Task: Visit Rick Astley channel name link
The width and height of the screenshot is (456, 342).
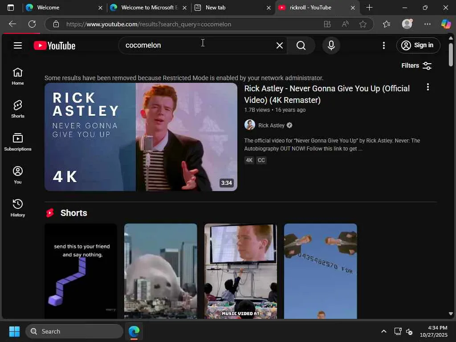Action: [x=271, y=125]
